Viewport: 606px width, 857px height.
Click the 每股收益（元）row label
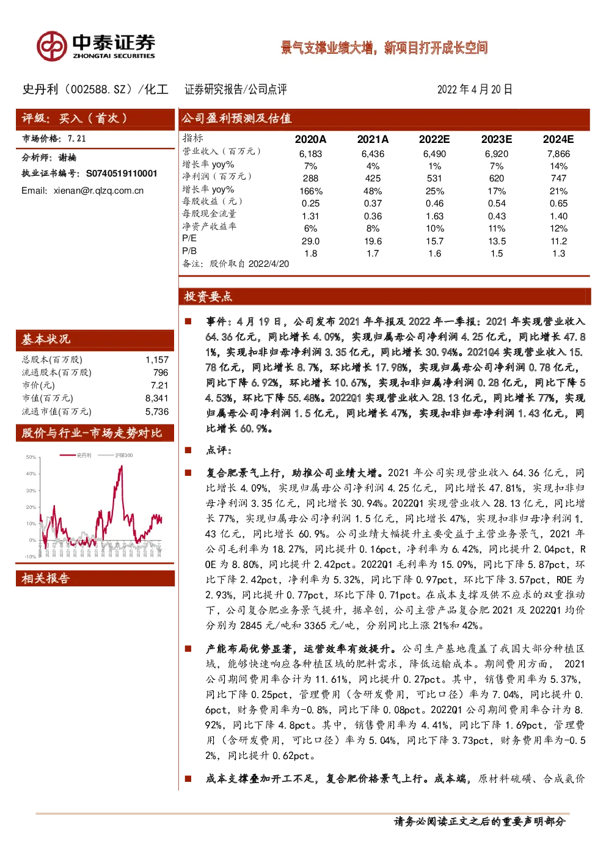[213, 201]
